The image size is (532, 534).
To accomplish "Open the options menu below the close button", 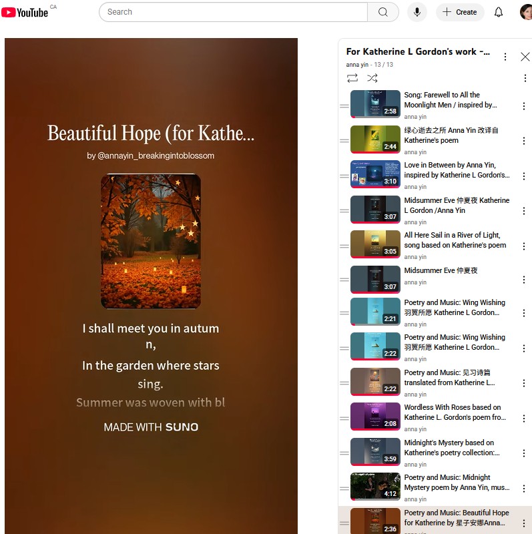I will pyautogui.click(x=525, y=78).
